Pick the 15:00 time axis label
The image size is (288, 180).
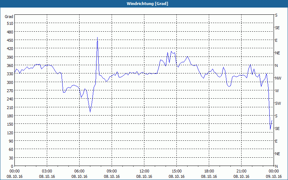(177, 171)
